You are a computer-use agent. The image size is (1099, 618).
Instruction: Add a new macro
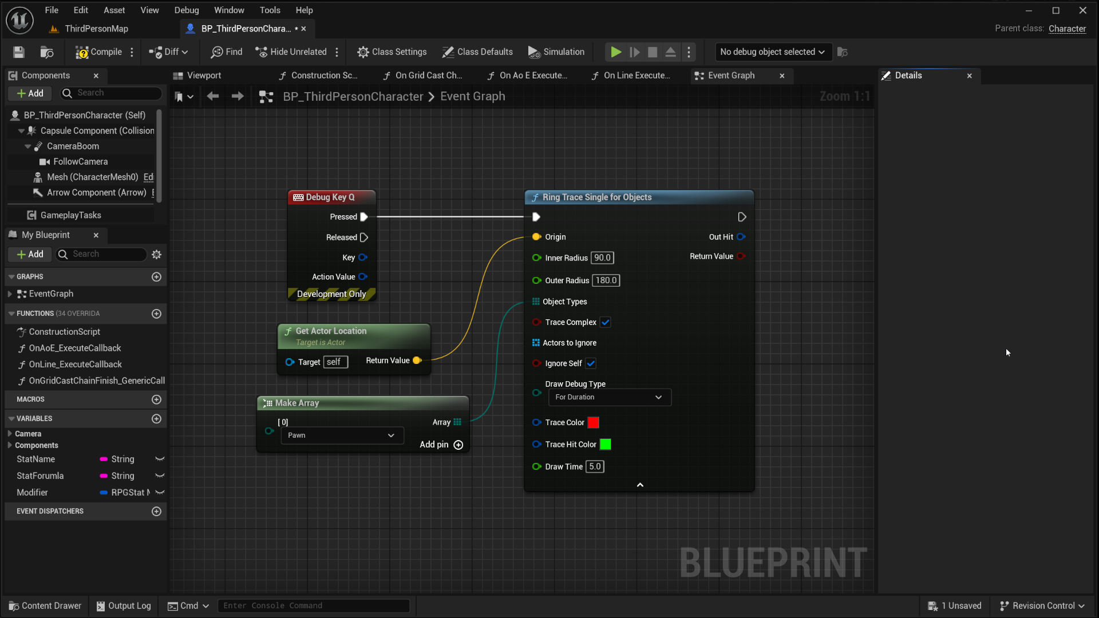click(156, 399)
